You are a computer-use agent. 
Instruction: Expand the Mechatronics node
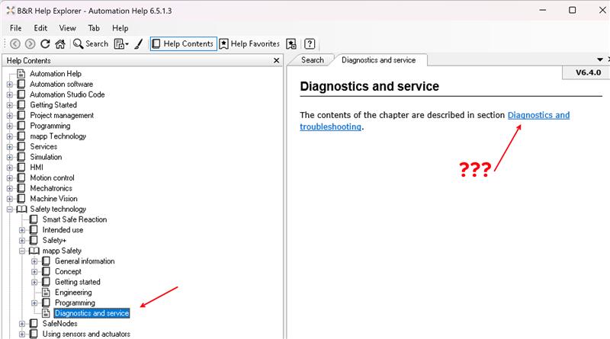tap(10, 188)
